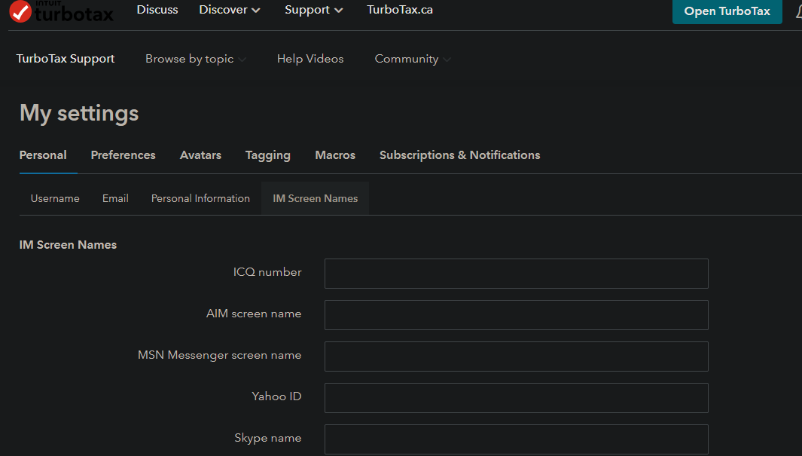The width and height of the screenshot is (802, 456).
Task: Select the Personal Information sub-tab
Action: (200, 198)
